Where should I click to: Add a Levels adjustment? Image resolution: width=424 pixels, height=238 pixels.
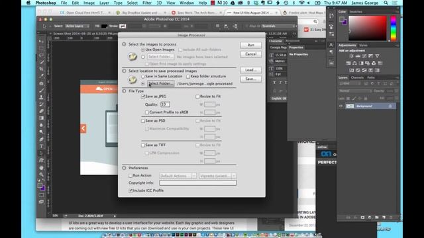pos(358,56)
